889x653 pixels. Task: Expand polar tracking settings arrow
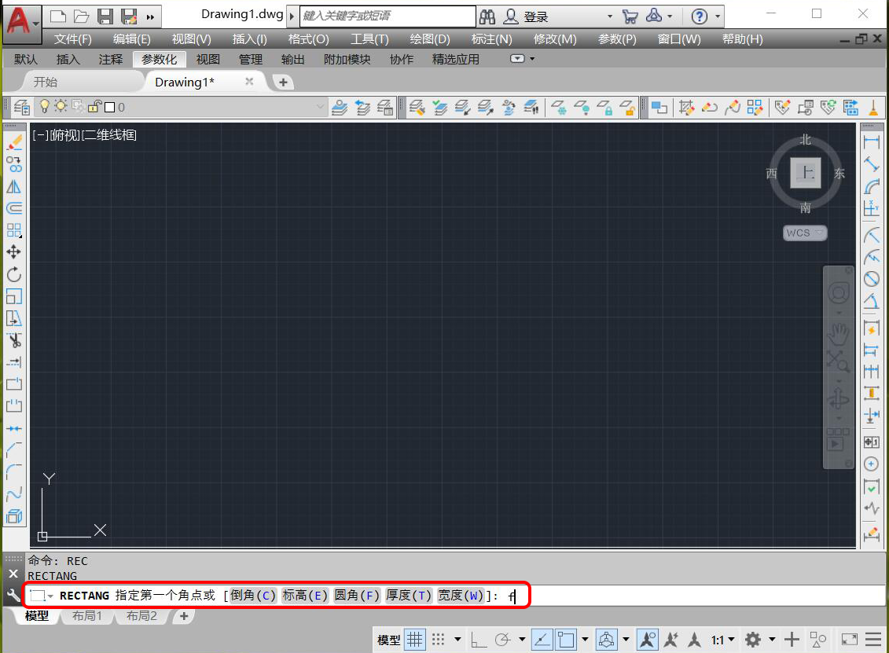pyautogui.click(x=522, y=640)
